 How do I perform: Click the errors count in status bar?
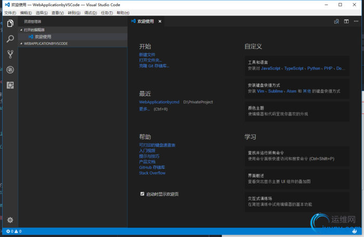(x=10, y=231)
